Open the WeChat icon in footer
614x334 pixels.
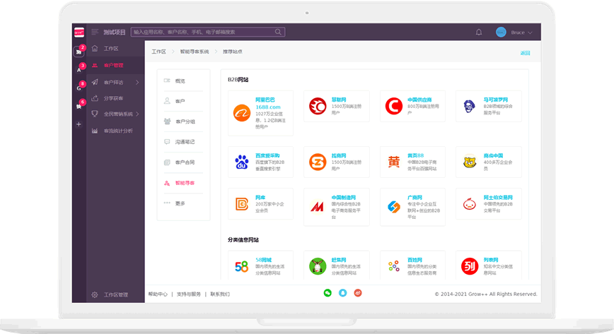coord(328,293)
